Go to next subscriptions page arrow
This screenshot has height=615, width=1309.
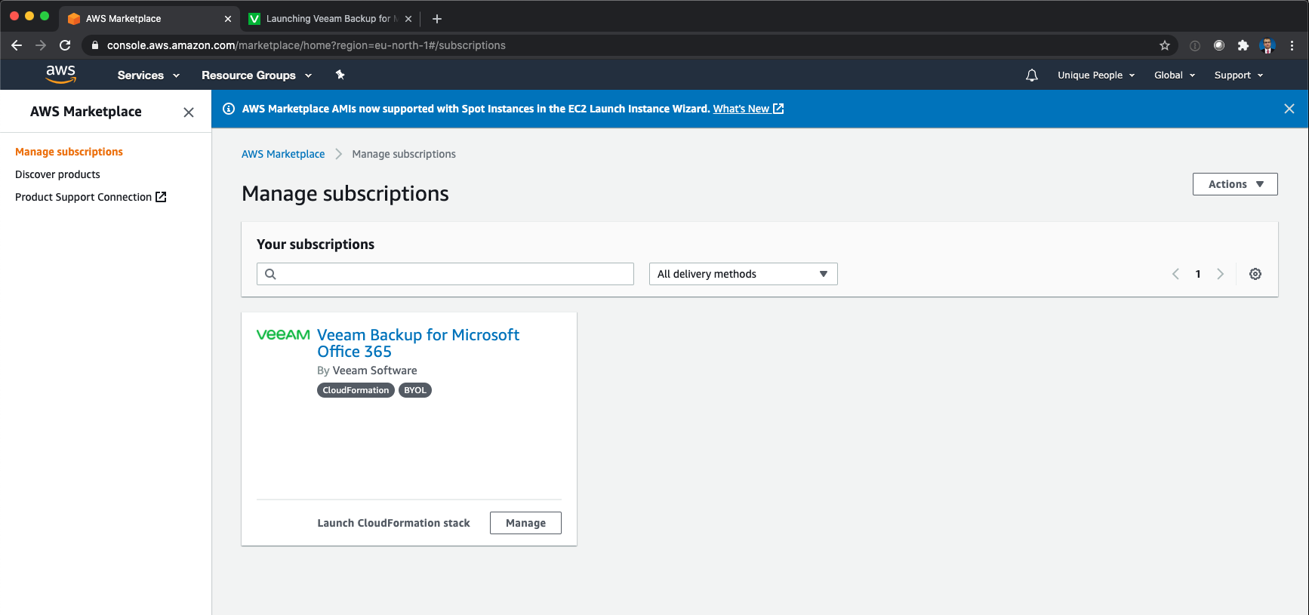[x=1220, y=274]
